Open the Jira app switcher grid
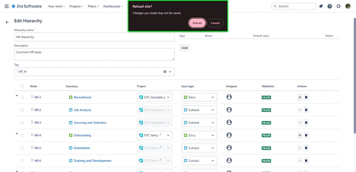Image resolution: width=356 pixels, height=172 pixels. pyautogui.click(x=7, y=6)
